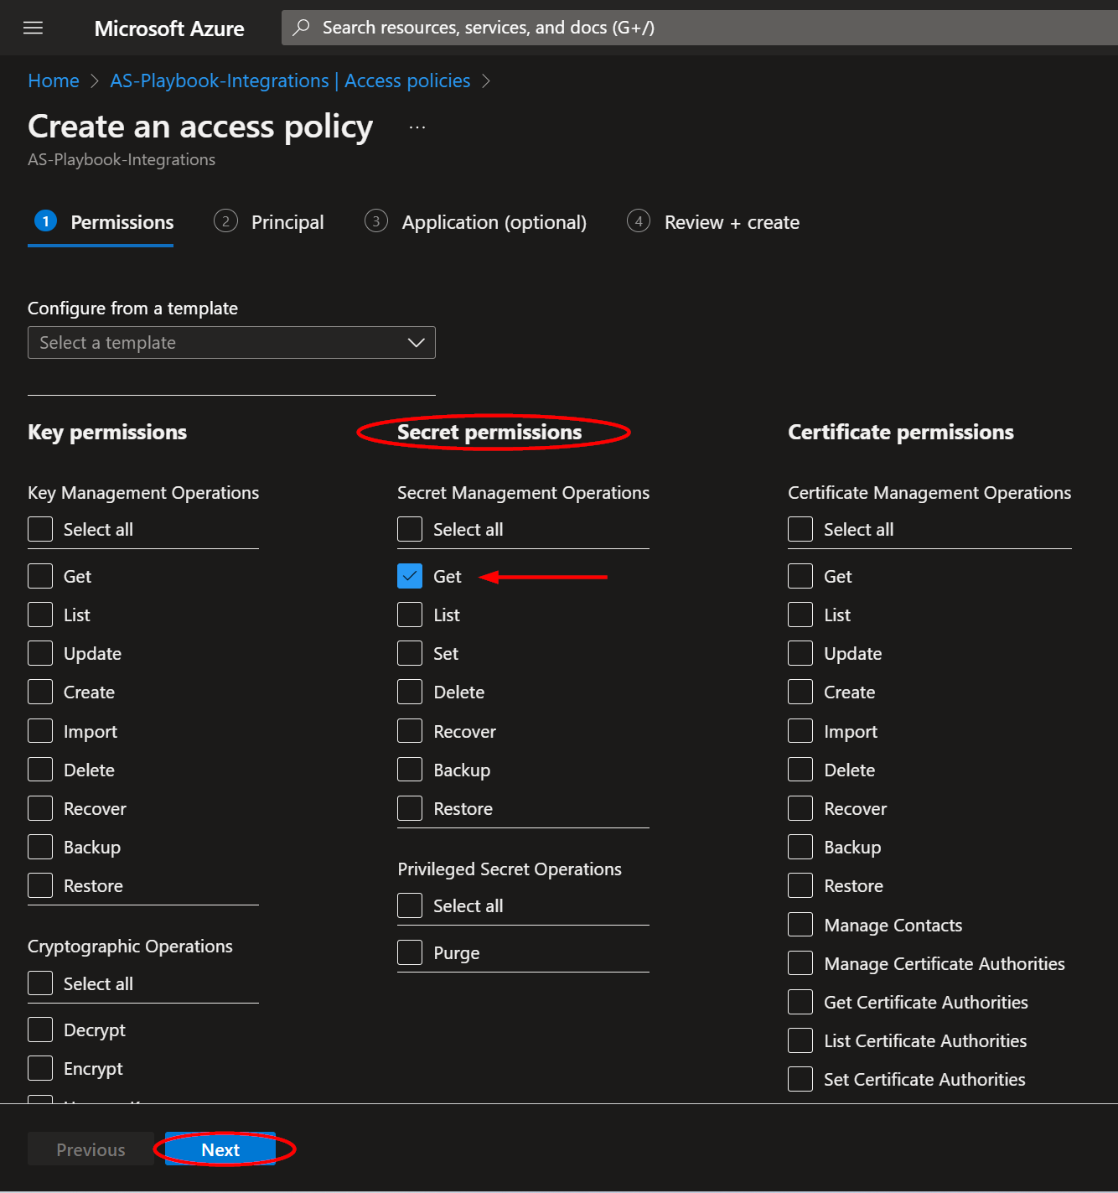
Task: Enable Get Certificate Authorities permission
Action: (800, 1002)
